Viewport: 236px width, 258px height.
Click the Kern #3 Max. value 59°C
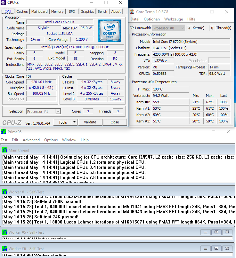pyautogui.click(x=210, y=121)
